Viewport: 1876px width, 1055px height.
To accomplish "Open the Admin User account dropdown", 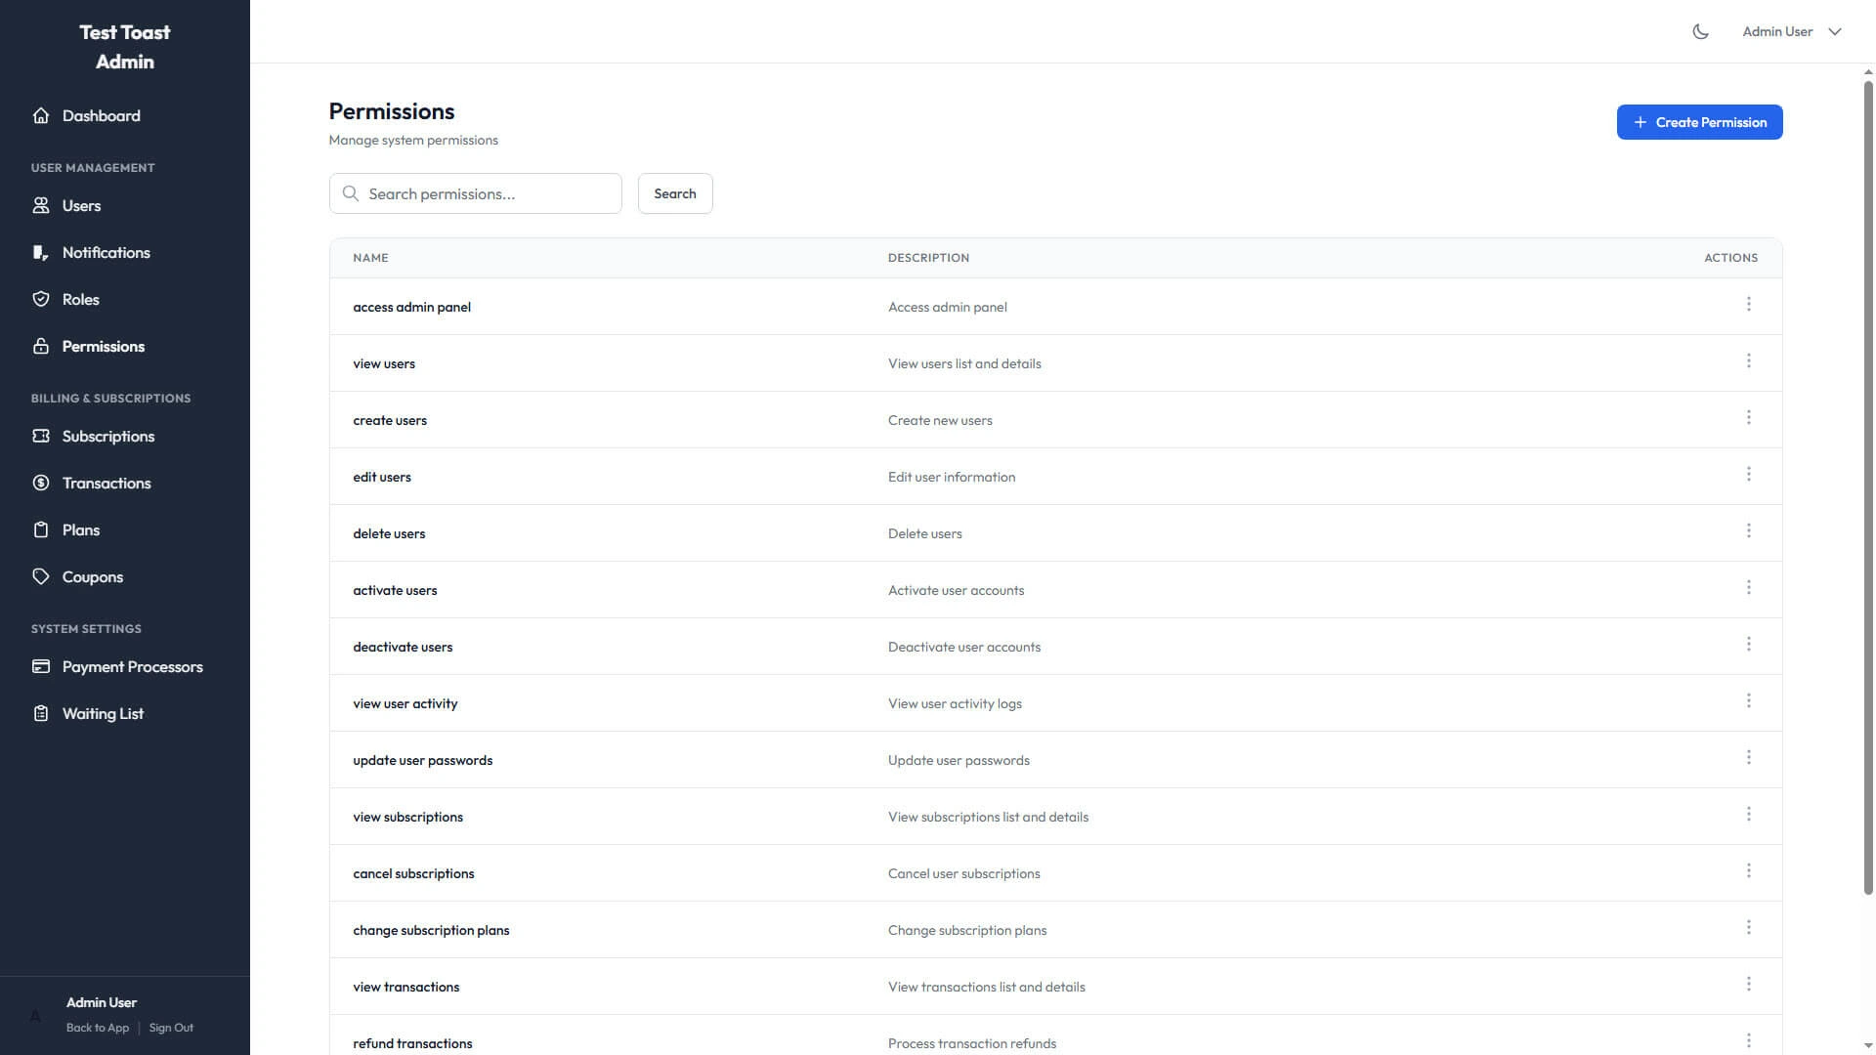I will pyautogui.click(x=1792, y=31).
